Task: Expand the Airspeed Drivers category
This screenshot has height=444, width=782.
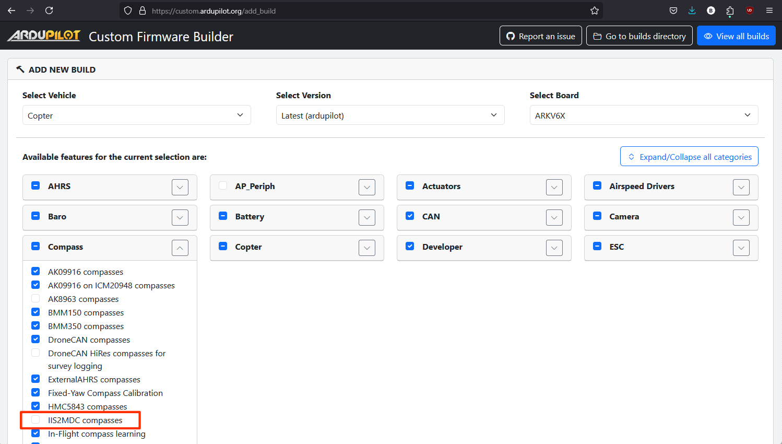Action: (x=741, y=187)
